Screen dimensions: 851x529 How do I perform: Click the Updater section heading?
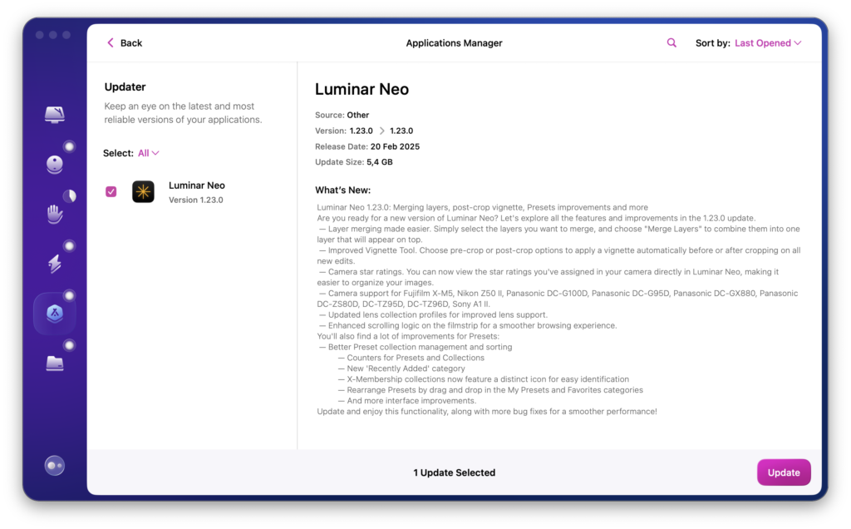pyautogui.click(x=125, y=87)
